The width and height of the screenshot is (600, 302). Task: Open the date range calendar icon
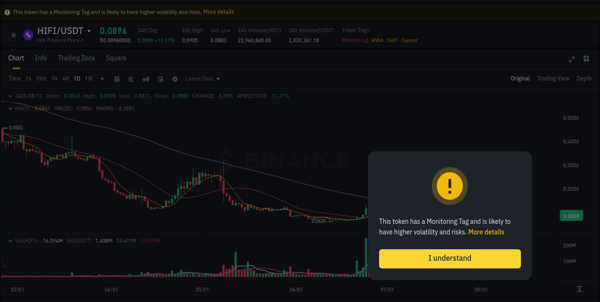(117, 79)
